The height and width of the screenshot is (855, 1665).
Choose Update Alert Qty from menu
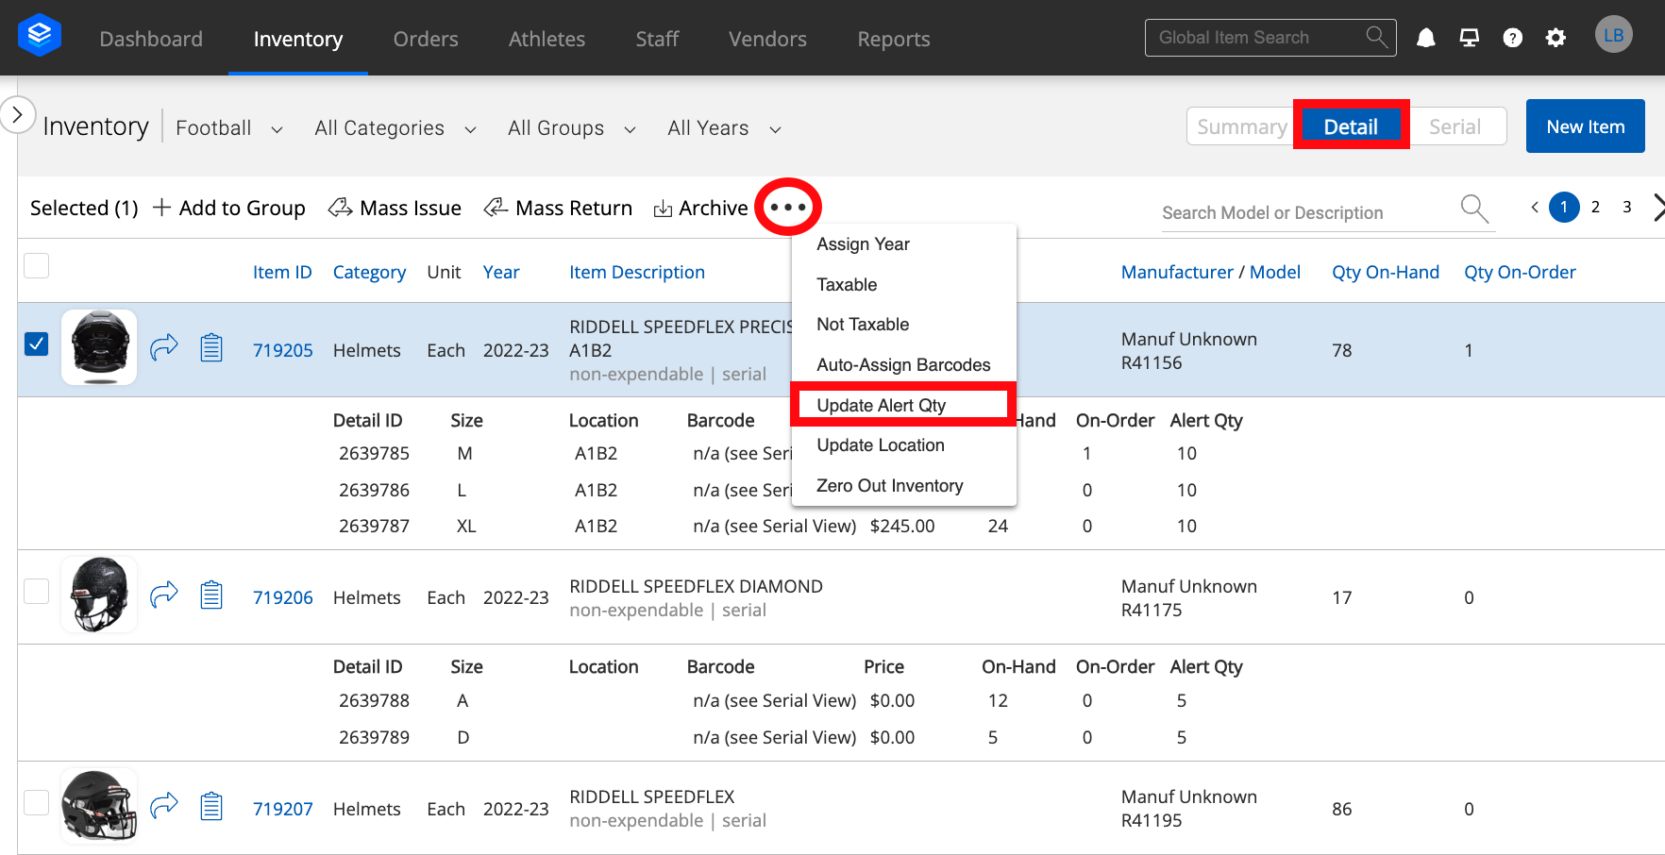(903, 405)
